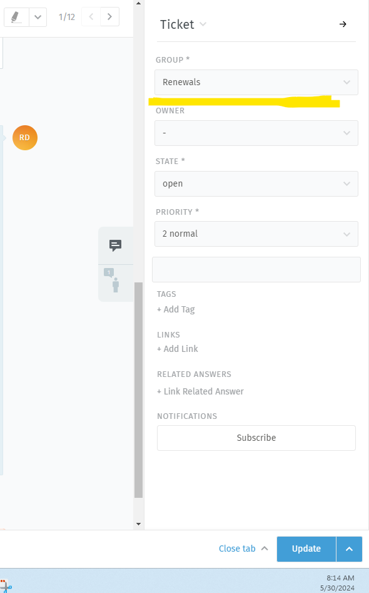Click Add Link under Links

point(178,349)
